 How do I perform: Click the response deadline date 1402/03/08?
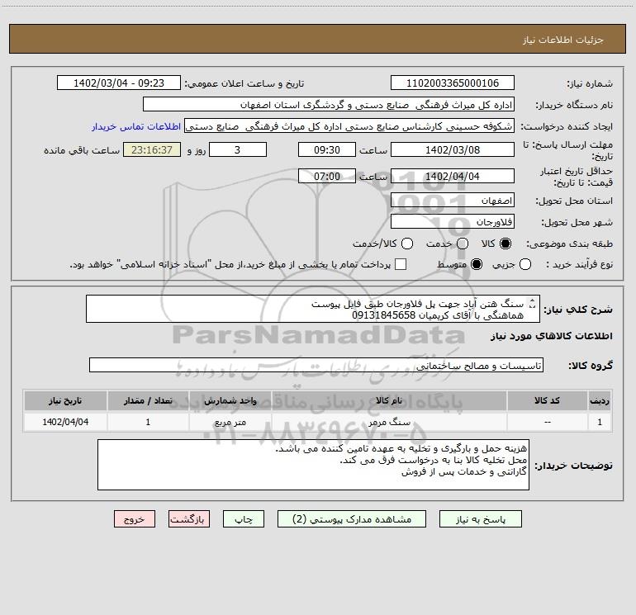click(x=453, y=149)
